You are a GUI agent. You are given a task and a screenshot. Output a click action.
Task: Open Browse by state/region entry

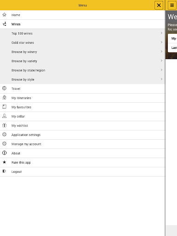coord(83,70)
